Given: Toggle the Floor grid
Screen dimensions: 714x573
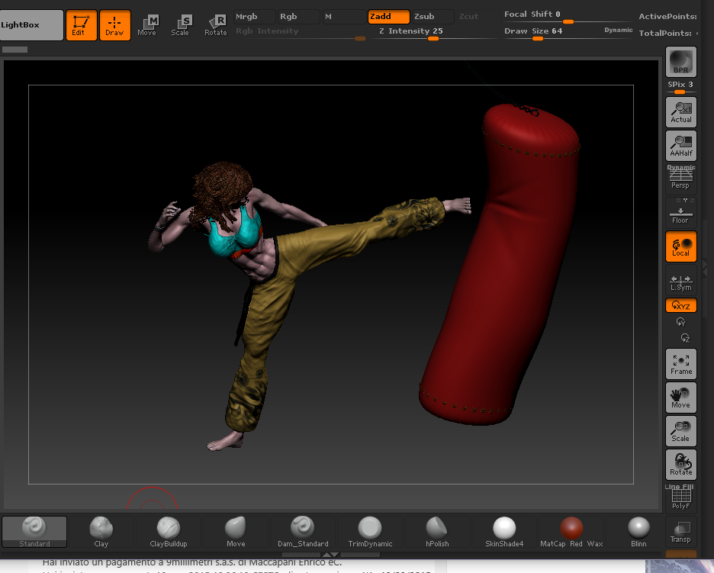Looking at the screenshot, I should pyautogui.click(x=680, y=214).
